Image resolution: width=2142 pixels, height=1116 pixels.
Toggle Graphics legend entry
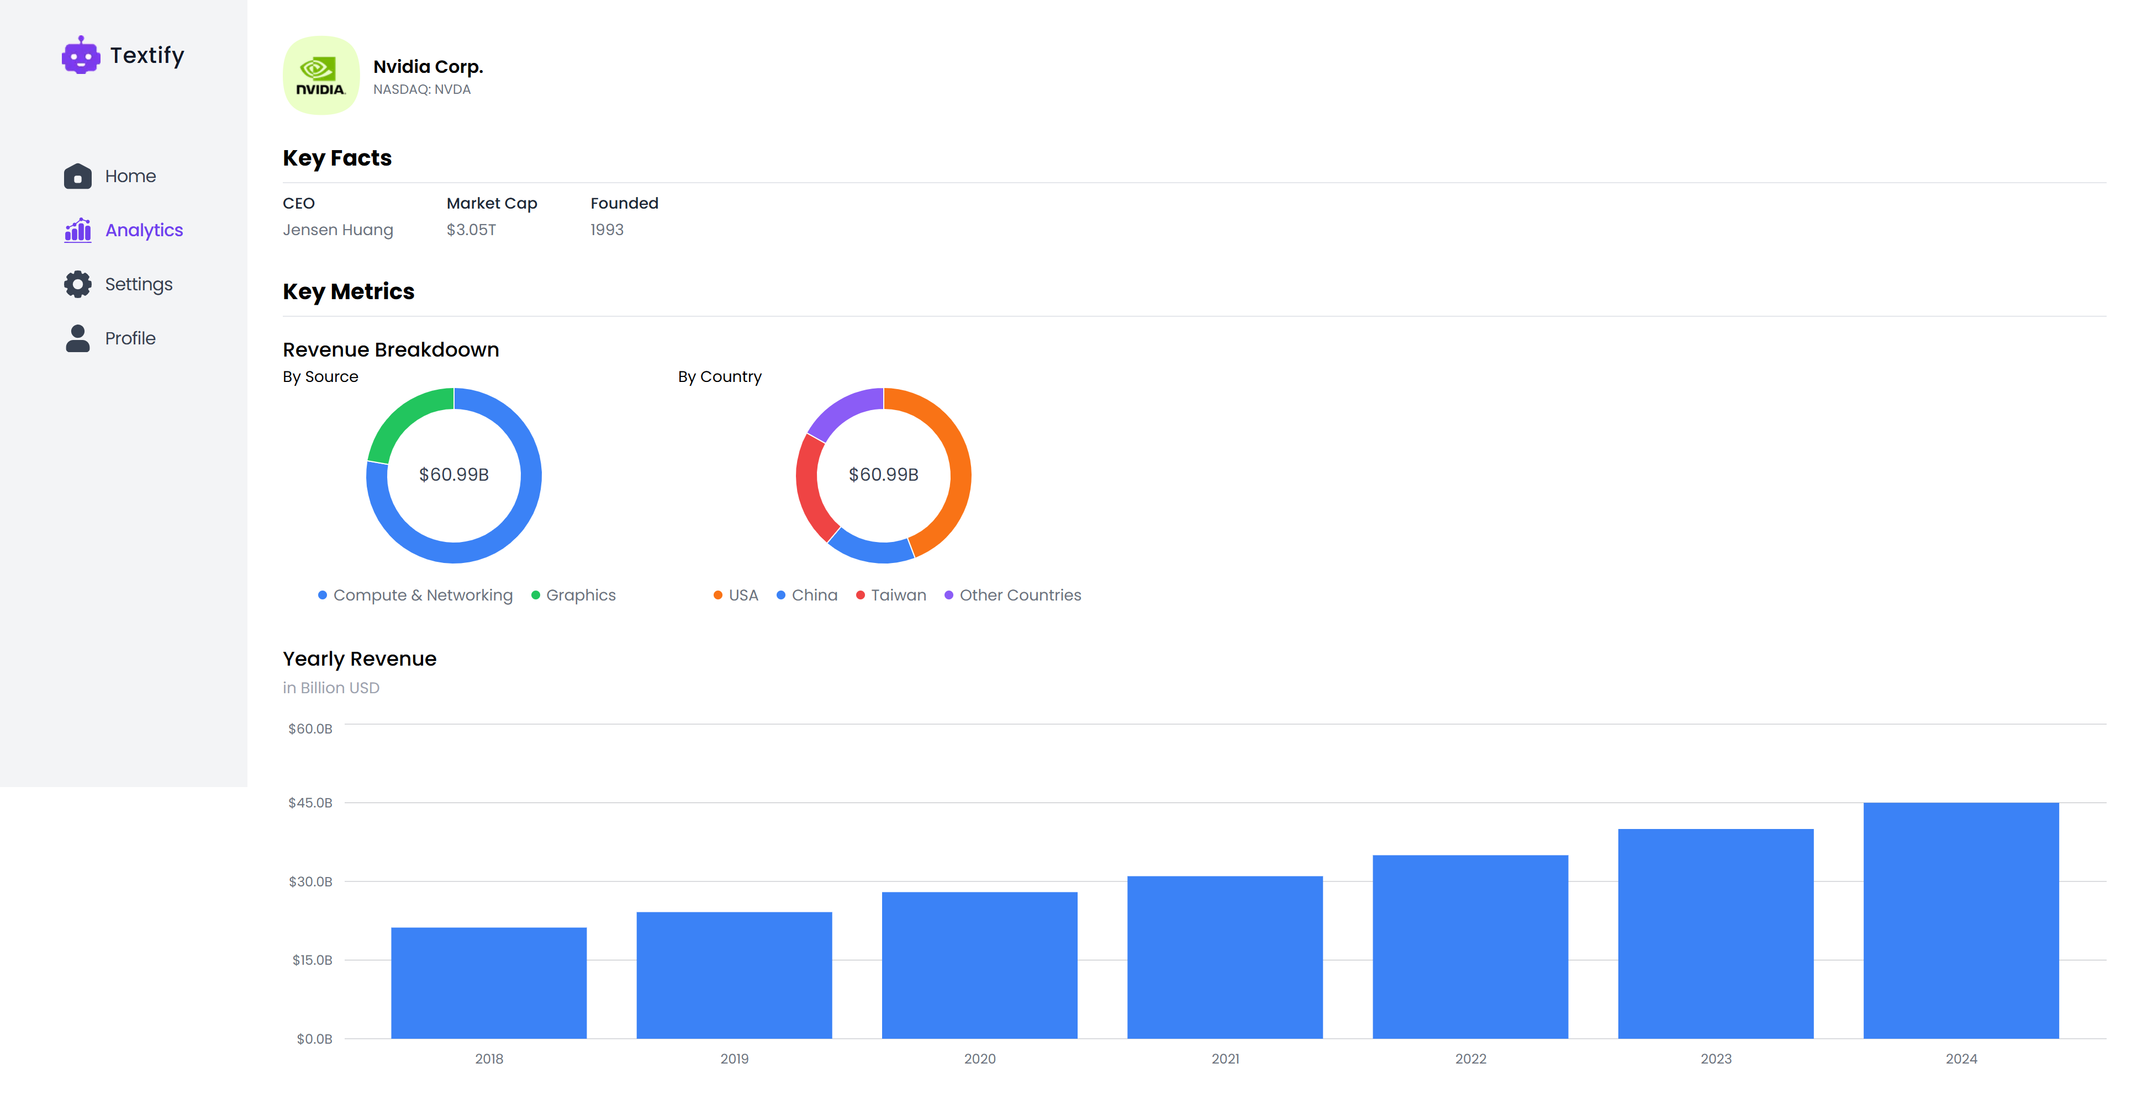pyautogui.click(x=581, y=595)
